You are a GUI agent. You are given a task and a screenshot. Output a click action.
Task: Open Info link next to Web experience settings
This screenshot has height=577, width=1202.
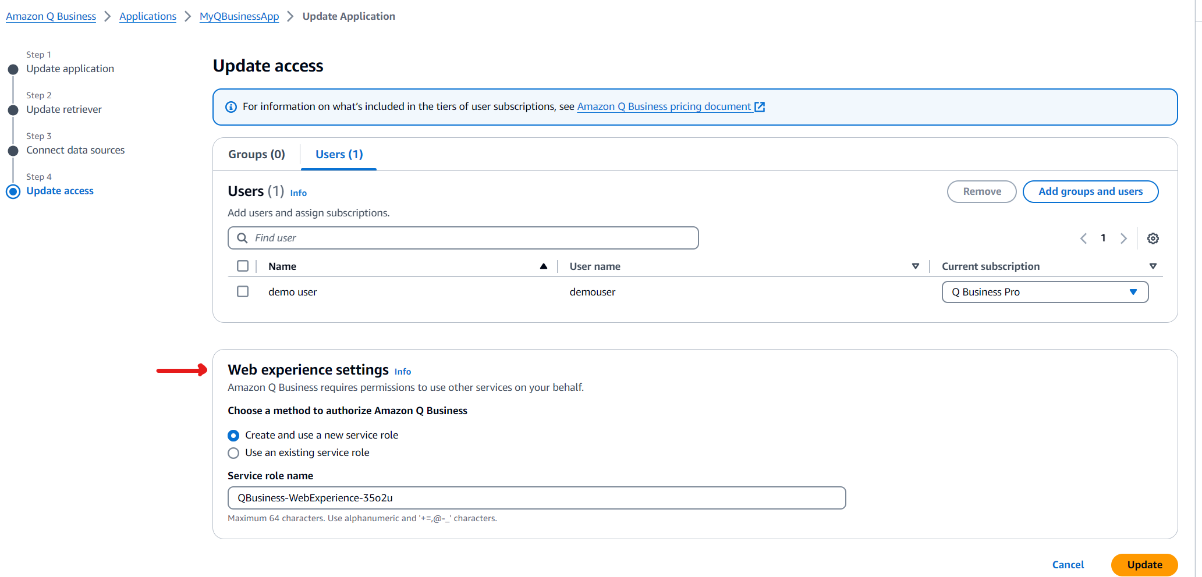[403, 372]
